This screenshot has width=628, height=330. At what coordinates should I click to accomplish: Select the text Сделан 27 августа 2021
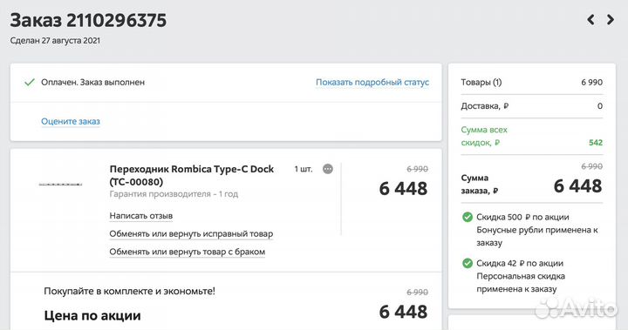point(55,41)
